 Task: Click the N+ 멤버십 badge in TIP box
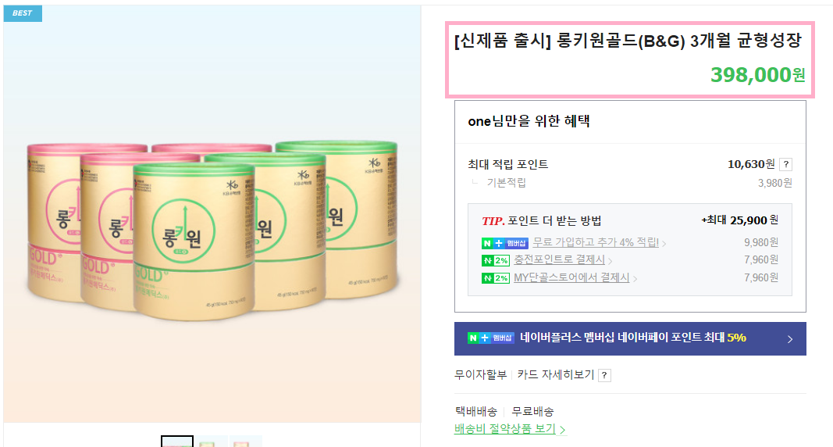pos(504,243)
